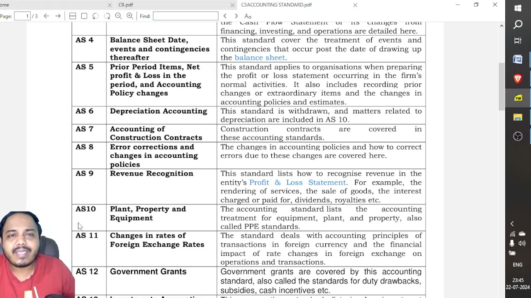Open the OneDrive cloud tray icon
Image resolution: width=531 pixels, height=298 pixels.
pos(522,234)
